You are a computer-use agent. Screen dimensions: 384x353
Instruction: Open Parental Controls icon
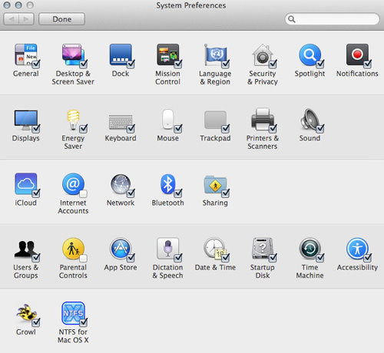click(73, 249)
